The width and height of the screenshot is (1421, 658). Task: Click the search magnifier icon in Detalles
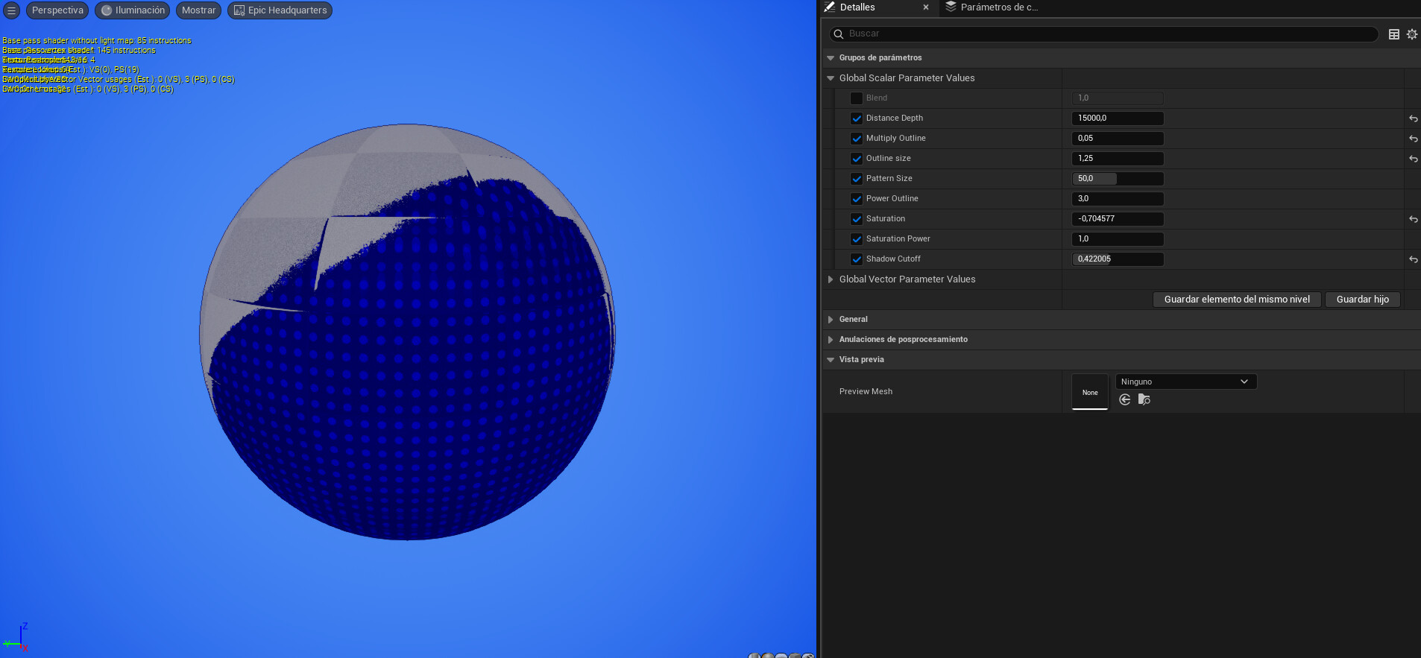pyautogui.click(x=839, y=34)
